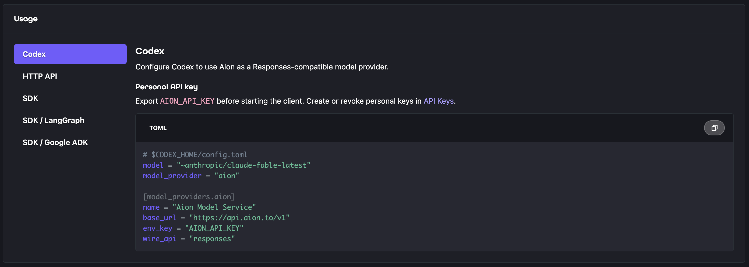Image resolution: width=749 pixels, height=267 pixels.
Task: Click the Configure Codex to use Aion description
Action: pos(262,67)
